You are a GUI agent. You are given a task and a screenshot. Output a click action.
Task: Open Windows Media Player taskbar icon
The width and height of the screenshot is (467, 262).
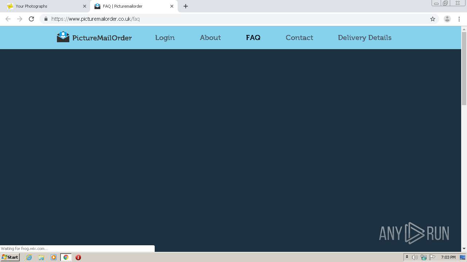54,257
